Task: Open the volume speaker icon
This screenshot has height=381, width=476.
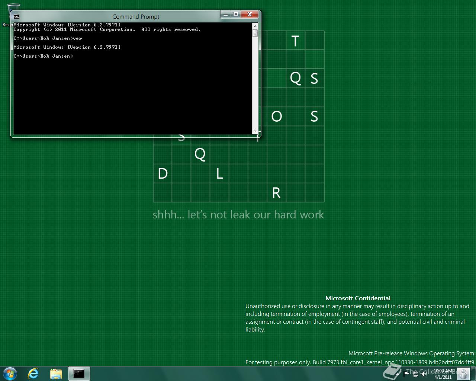Action: coord(424,374)
